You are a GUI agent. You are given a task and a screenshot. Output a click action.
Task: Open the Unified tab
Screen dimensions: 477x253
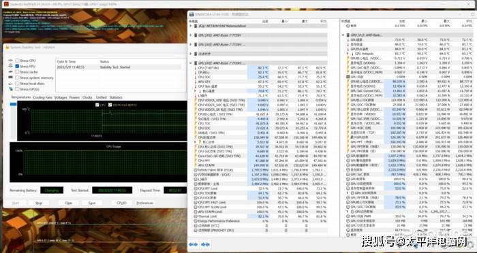pos(102,97)
